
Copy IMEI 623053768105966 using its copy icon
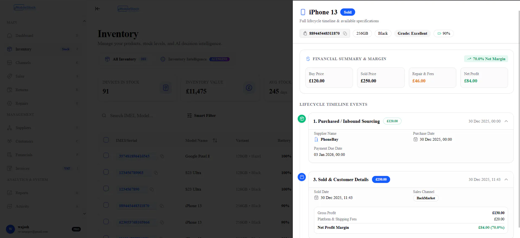coord(162,222)
